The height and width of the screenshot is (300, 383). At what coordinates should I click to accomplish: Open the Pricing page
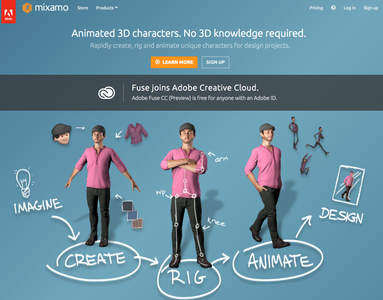click(x=316, y=8)
